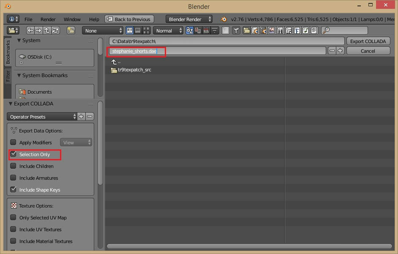Click the '..' parent folder entry
Image resolution: width=398 pixels, height=254 pixels.
pyautogui.click(x=116, y=62)
